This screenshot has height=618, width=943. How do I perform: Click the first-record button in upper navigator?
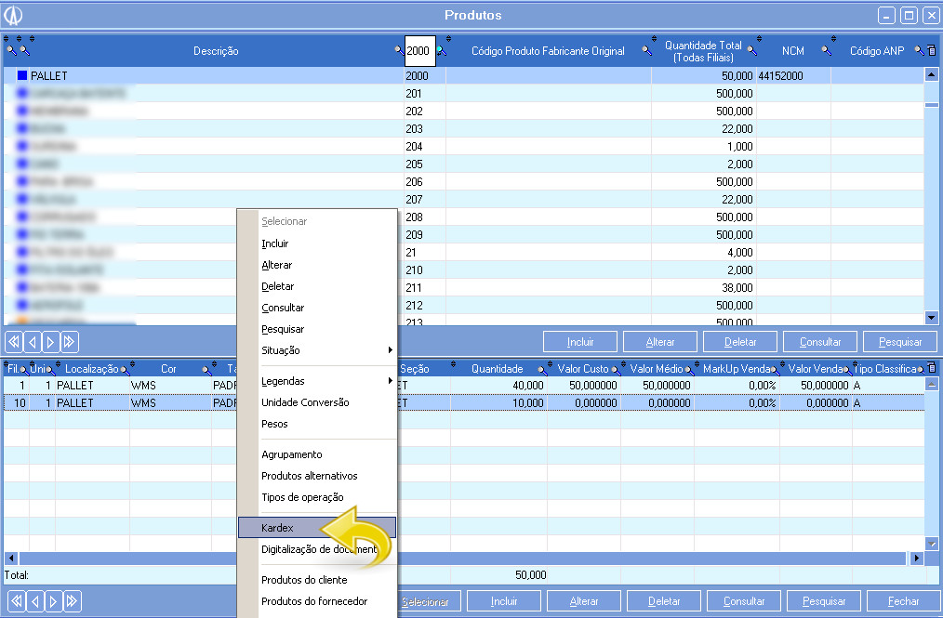click(x=14, y=341)
